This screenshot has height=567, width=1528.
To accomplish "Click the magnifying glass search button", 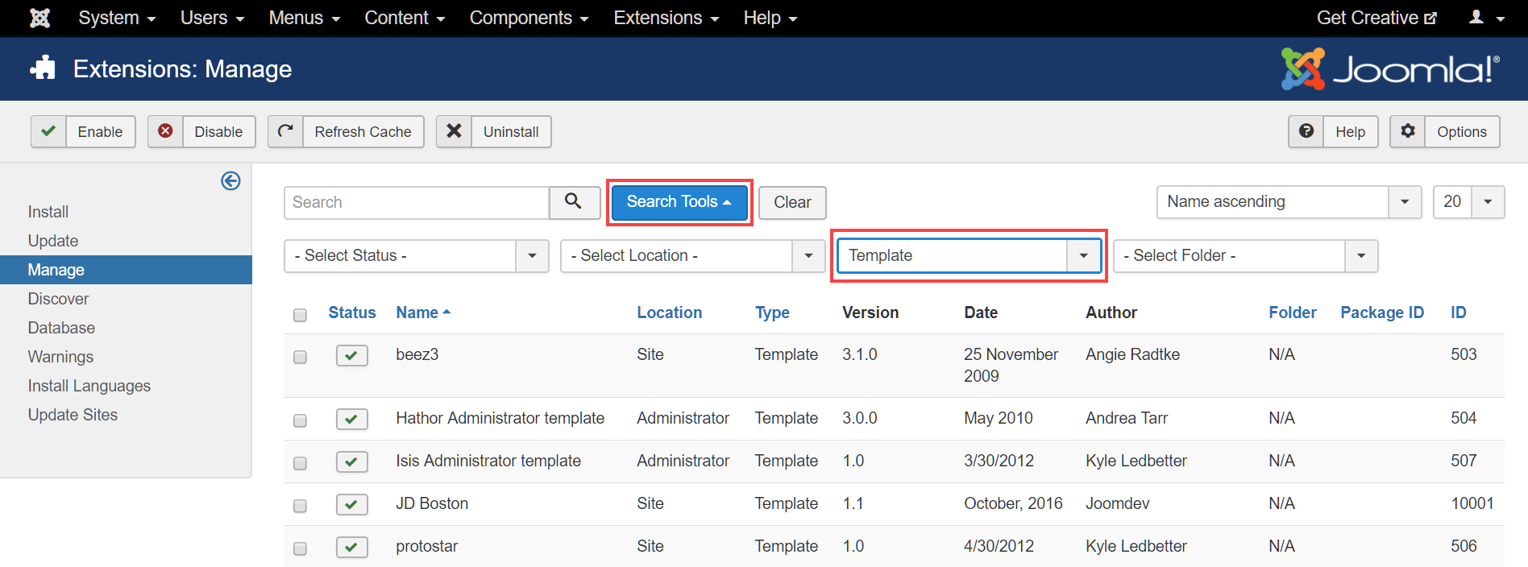I will [x=574, y=202].
